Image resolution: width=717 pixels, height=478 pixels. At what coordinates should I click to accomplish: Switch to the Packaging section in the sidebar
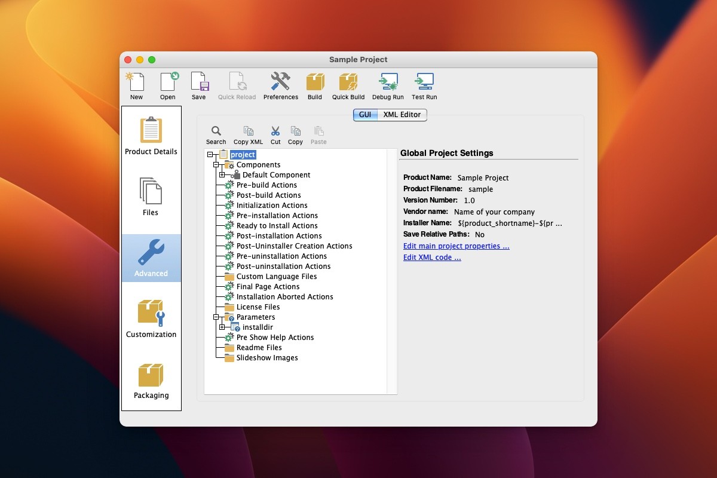[x=151, y=381]
